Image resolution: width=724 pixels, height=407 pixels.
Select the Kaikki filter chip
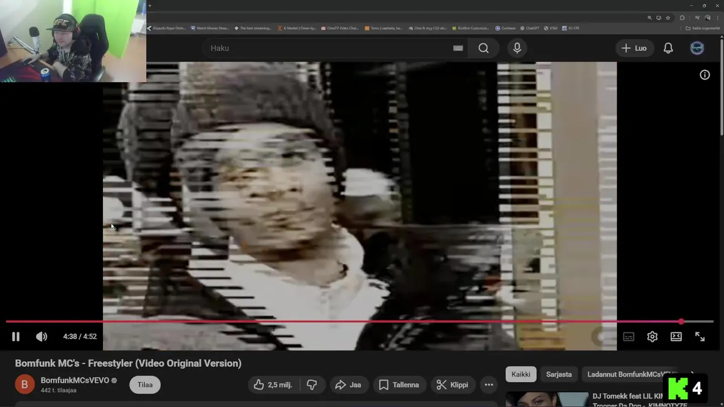coord(521,374)
